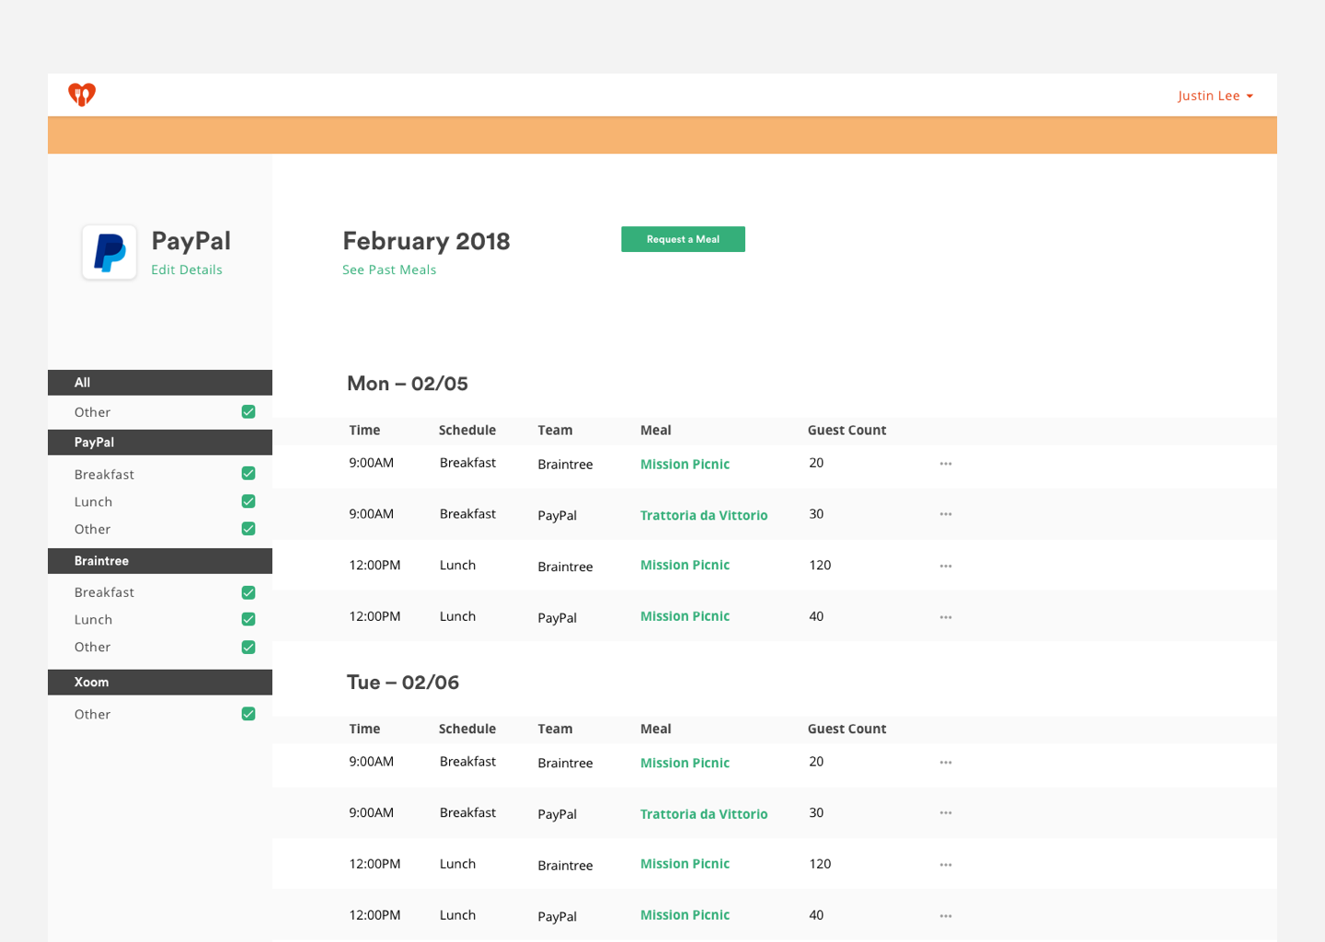Open Mission Picnic for Monday Braintree breakfast
Image resolution: width=1325 pixels, height=942 pixels.
[685, 465]
